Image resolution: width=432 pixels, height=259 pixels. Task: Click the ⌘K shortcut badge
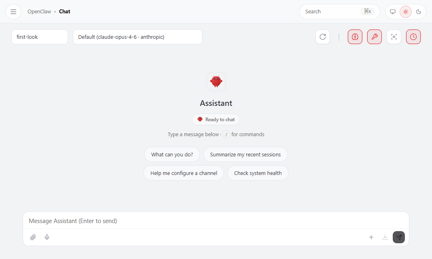coord(368,12)
